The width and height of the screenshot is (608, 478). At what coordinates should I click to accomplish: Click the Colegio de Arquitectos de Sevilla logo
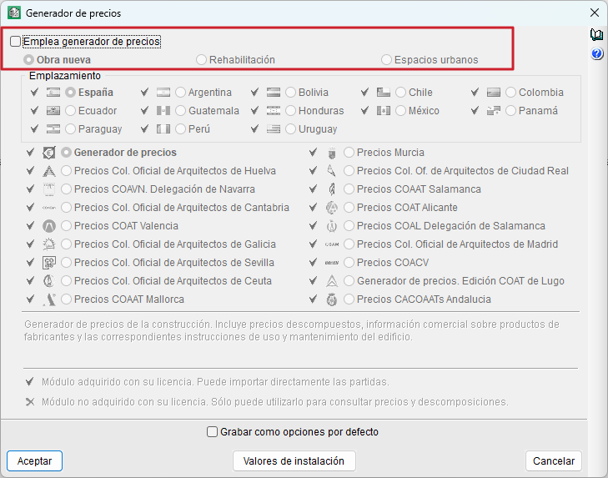pyautogui.click(x=49, y=263)
